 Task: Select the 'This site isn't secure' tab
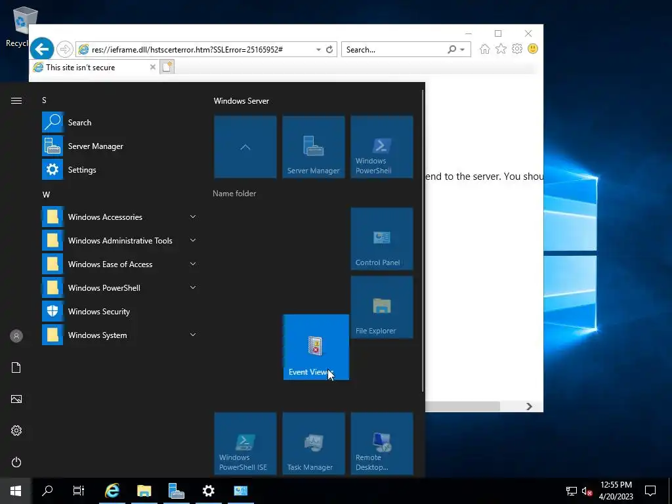93,68
